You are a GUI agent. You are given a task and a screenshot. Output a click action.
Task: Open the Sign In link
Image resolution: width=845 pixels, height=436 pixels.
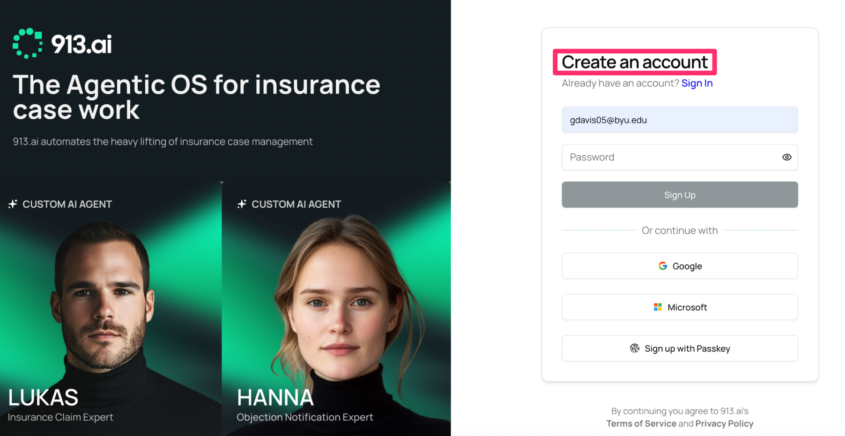pos(697,83)
